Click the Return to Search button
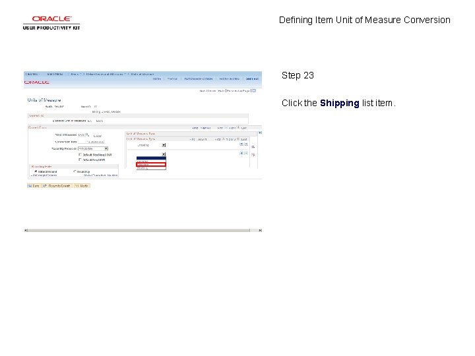475x356 pixels. click(x=57, y=186)
